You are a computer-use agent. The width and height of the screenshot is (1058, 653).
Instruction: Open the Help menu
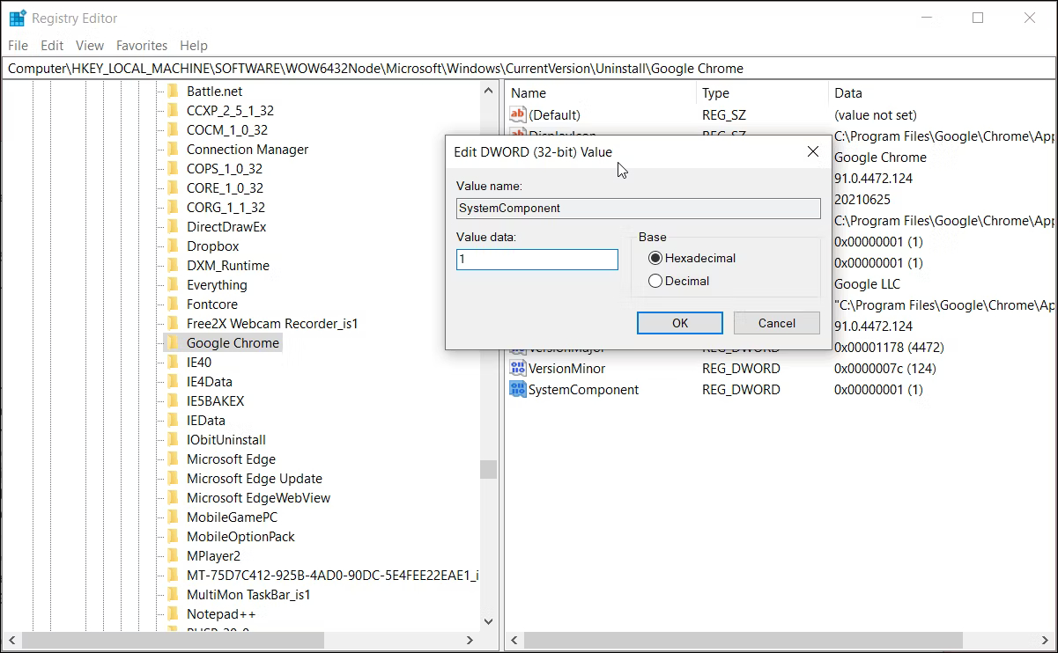click(194, 45)
